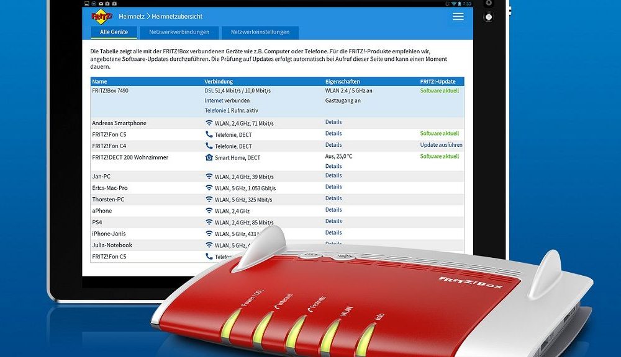Click the Verbindung column header
621x357 pixels.
click(x=219, y=82)
